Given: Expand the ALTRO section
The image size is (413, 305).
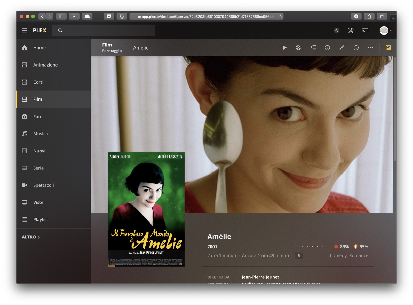Looking at the screenshot, I should click(x=31, y=237).
